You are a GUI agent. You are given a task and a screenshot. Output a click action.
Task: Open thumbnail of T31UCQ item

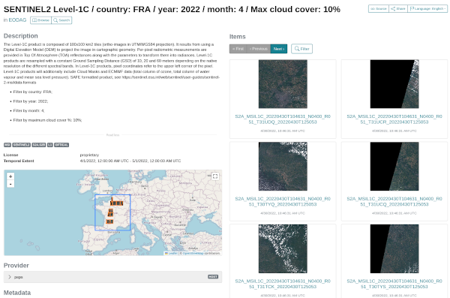[394, 166]
